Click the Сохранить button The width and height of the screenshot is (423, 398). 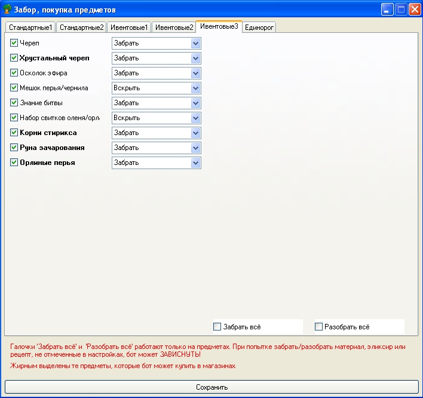click(x=211, y=387)
